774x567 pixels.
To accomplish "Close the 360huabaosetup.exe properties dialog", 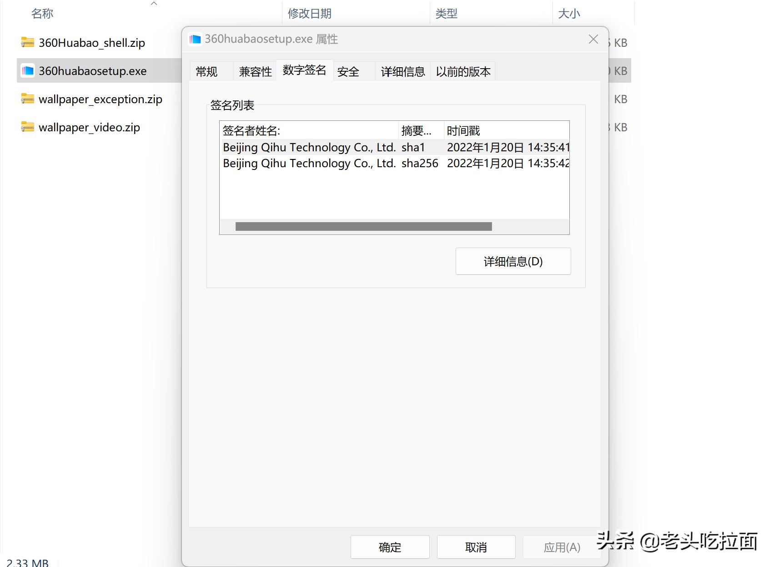I will click(x=593, y=40).
